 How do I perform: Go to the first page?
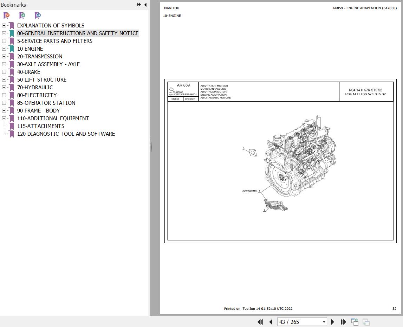pyautogui.click(x=260, y=322)
